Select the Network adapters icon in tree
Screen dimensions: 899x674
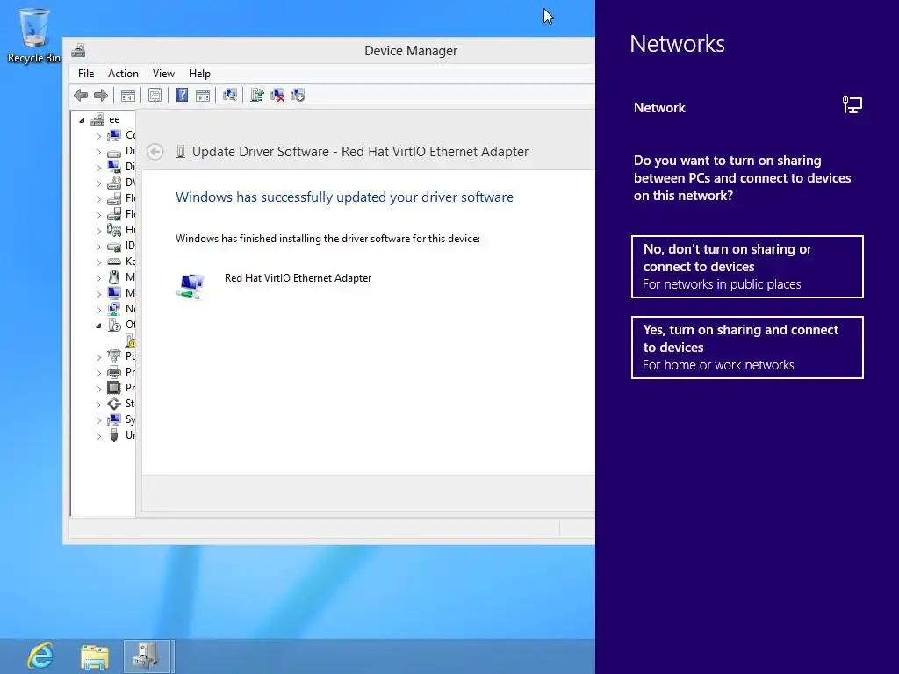[x=114, y=309]
